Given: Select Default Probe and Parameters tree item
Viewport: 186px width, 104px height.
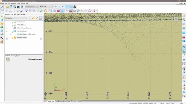Looking at the screenshot, I should click(24, 28).
